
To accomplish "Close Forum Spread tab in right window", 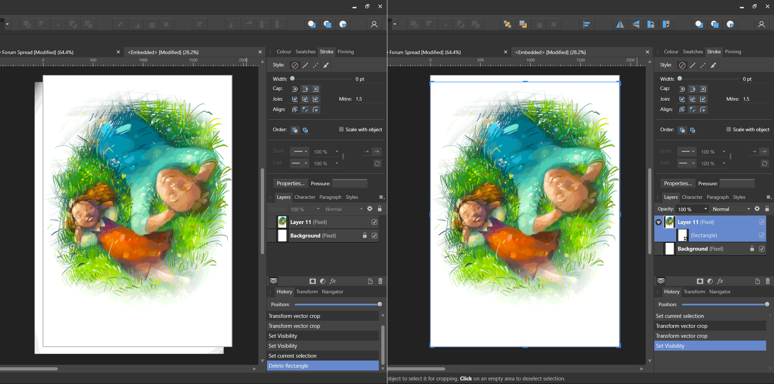I will point(505,52).
